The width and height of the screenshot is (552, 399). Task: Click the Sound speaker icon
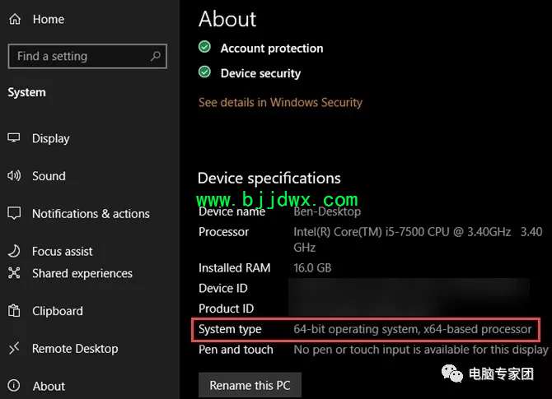pos(14,175)
